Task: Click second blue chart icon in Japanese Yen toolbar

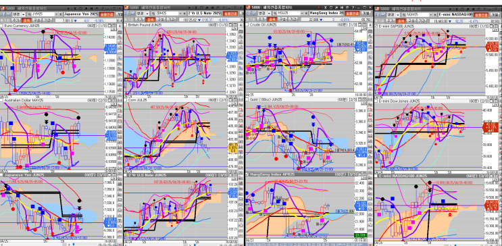Action: coord(8,14)
